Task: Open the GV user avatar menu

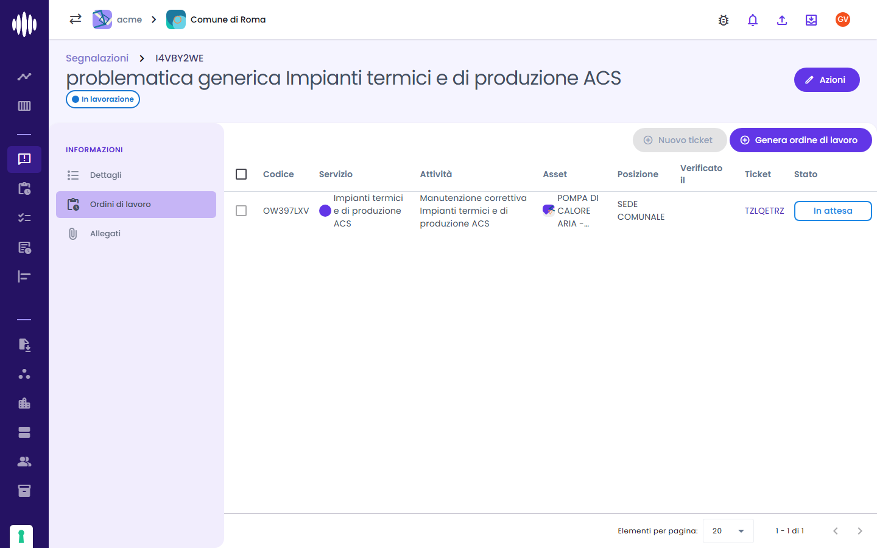Action: pyautogui.click(x=843, y=19)
